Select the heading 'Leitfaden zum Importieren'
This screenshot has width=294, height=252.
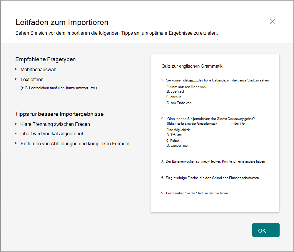pyautogui.click(x=62, y=22)
